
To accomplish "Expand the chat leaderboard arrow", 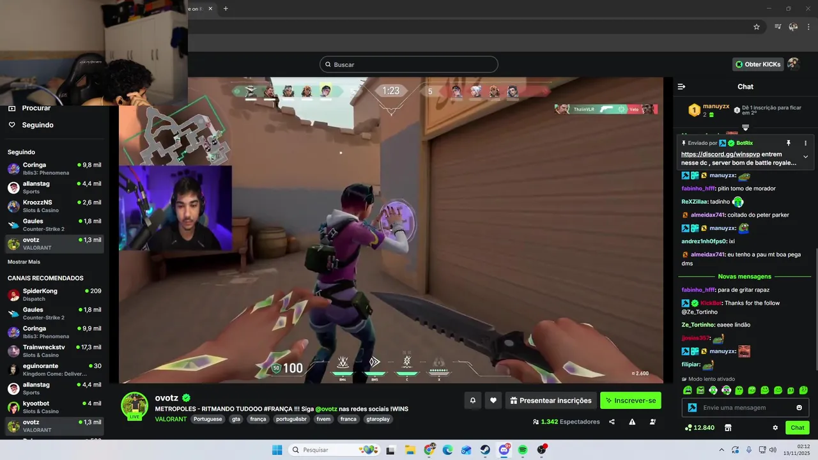I will (745, 128).
